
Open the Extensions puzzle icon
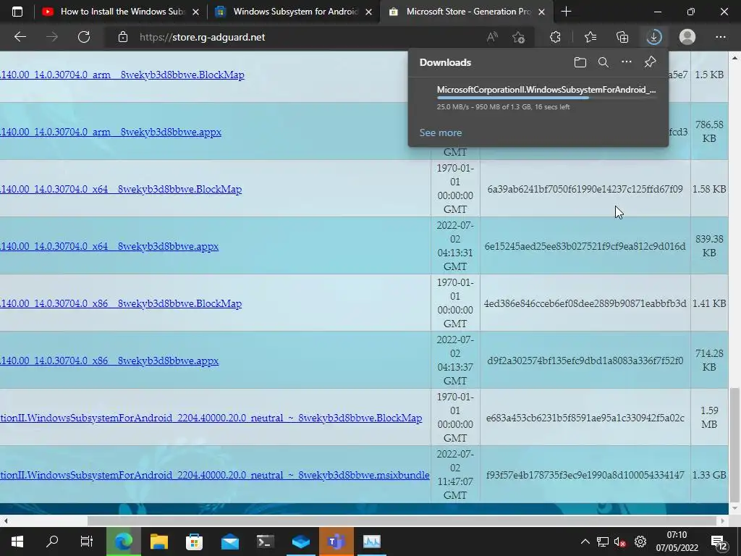point(555,37)
